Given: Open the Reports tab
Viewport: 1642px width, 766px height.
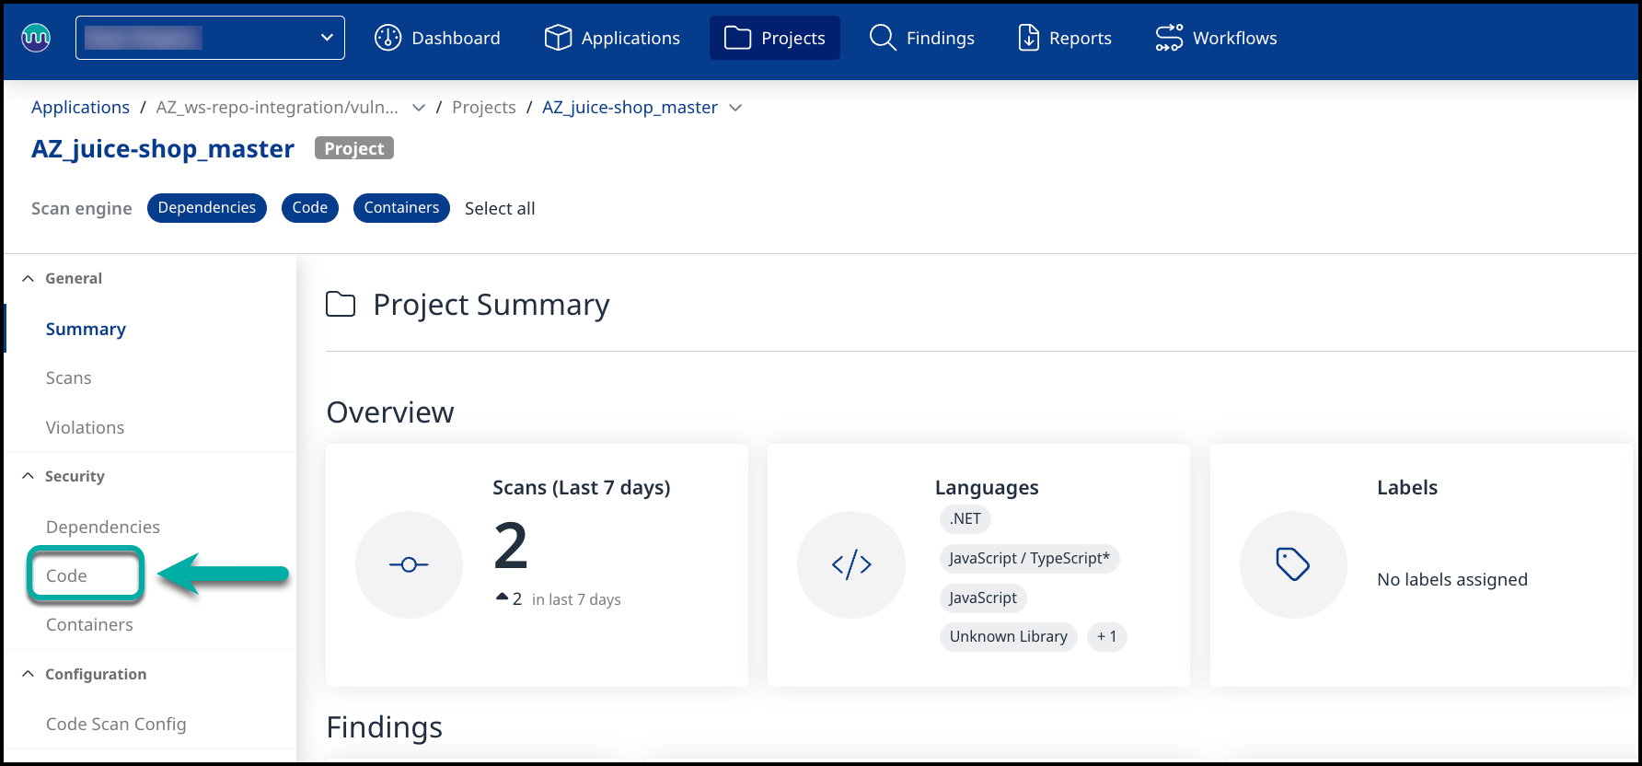Looking at the screenshot, I should [1065, 38].
